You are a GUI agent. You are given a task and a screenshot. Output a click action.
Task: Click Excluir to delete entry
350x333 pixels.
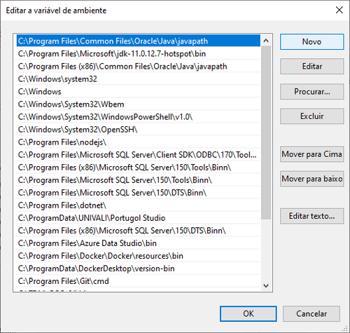tap(312, 116)
